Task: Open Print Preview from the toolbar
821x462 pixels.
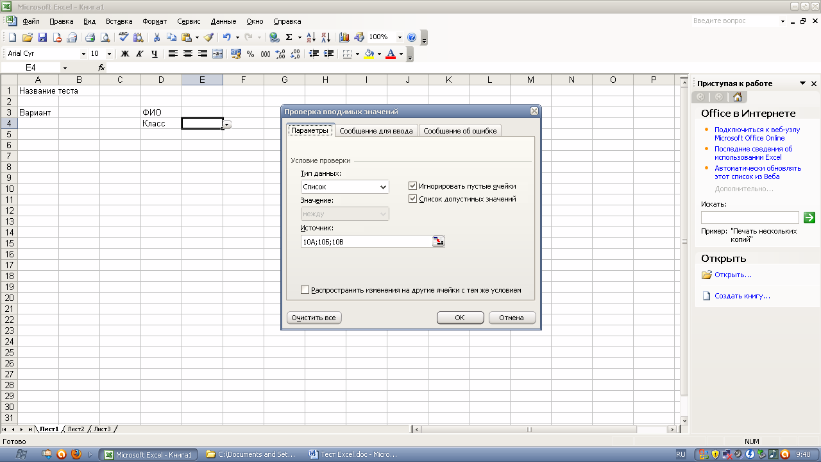Action: pos(105,37)
